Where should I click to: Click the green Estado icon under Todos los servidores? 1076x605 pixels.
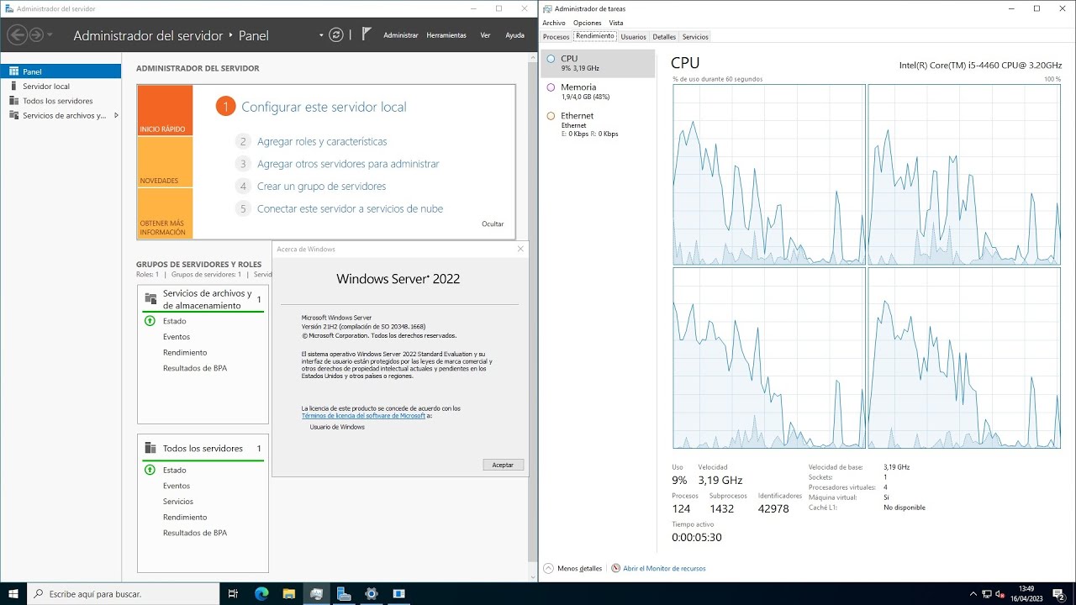(x=150, y=471)
